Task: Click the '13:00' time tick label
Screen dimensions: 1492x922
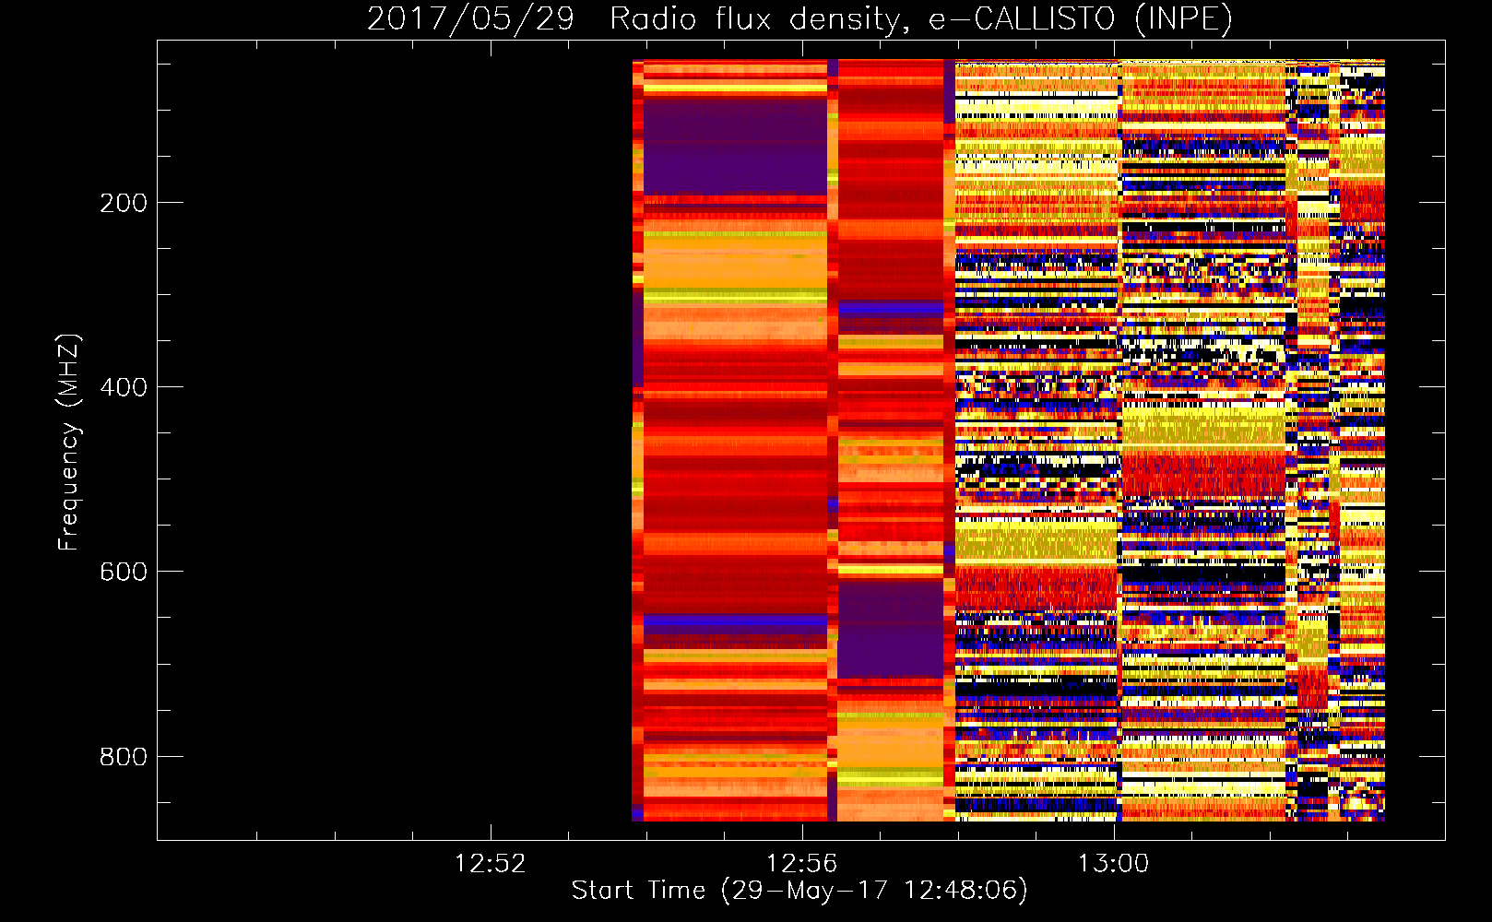Action: point(1113,864)
